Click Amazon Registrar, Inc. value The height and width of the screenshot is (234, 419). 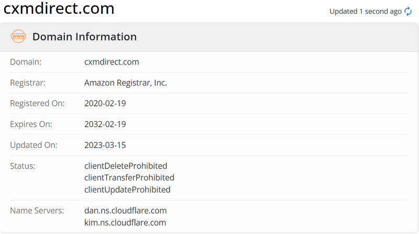tap(126, 83)
